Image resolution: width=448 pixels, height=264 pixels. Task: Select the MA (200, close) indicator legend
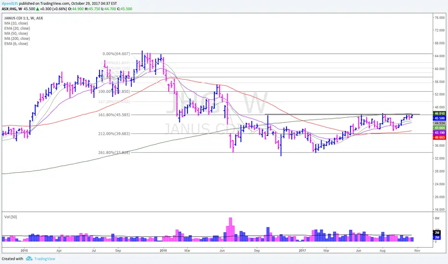coord(17,38)
